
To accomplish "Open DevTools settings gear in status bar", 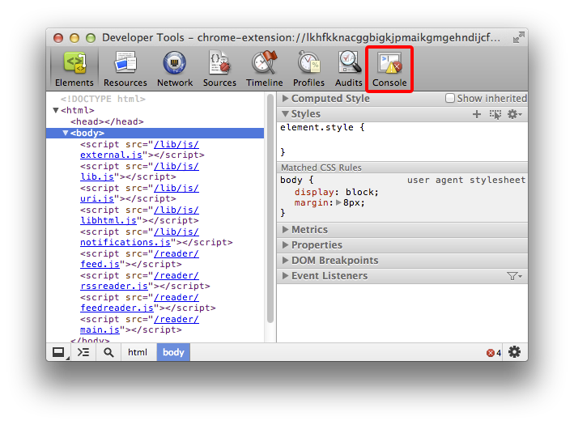I will coord(514,352).
